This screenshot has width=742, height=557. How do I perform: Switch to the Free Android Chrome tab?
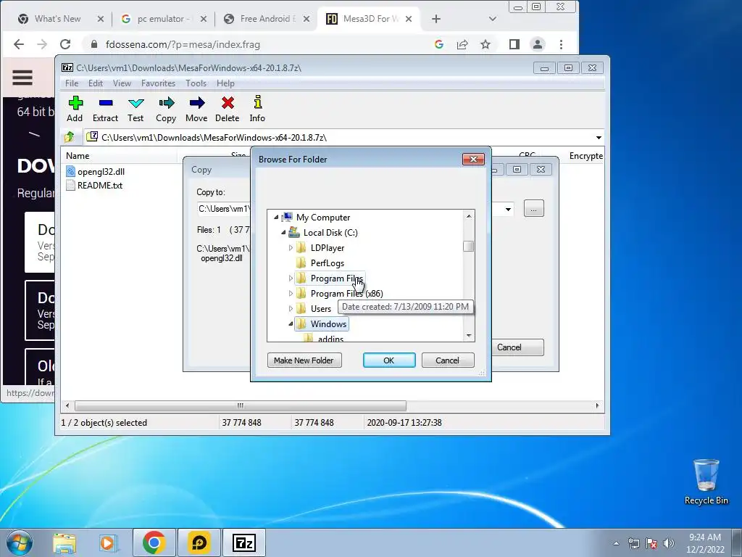tap(267, 19)
